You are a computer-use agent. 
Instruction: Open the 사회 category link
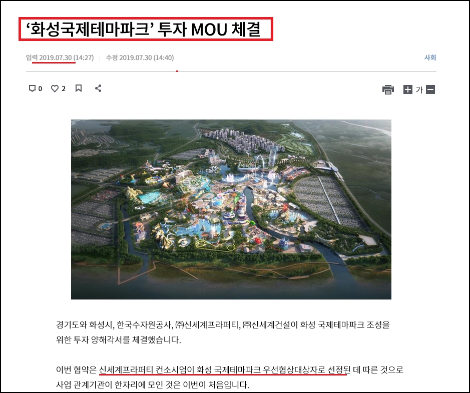(x=430, y=57)
